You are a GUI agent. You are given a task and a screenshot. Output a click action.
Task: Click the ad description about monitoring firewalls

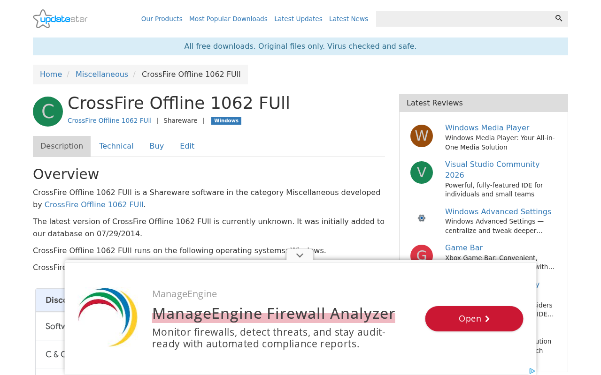coord(269,338)
